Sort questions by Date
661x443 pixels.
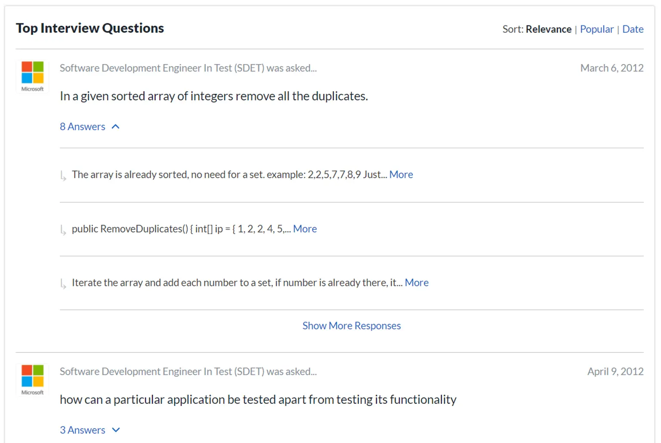point(633,29)
